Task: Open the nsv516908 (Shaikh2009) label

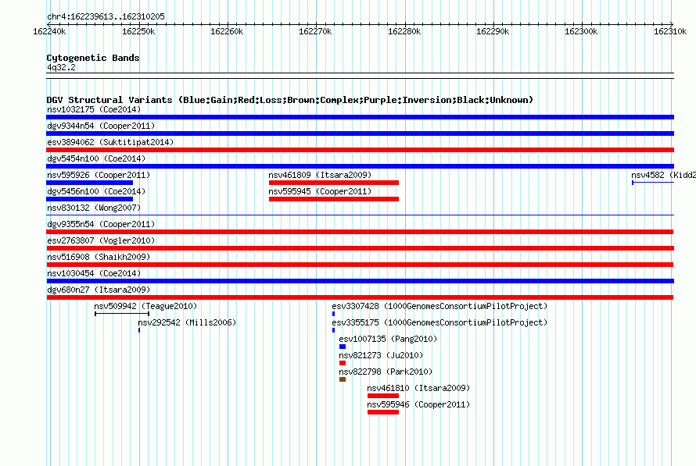Action: coord(99,257)
